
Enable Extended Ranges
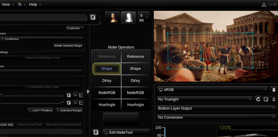point(69,110)
